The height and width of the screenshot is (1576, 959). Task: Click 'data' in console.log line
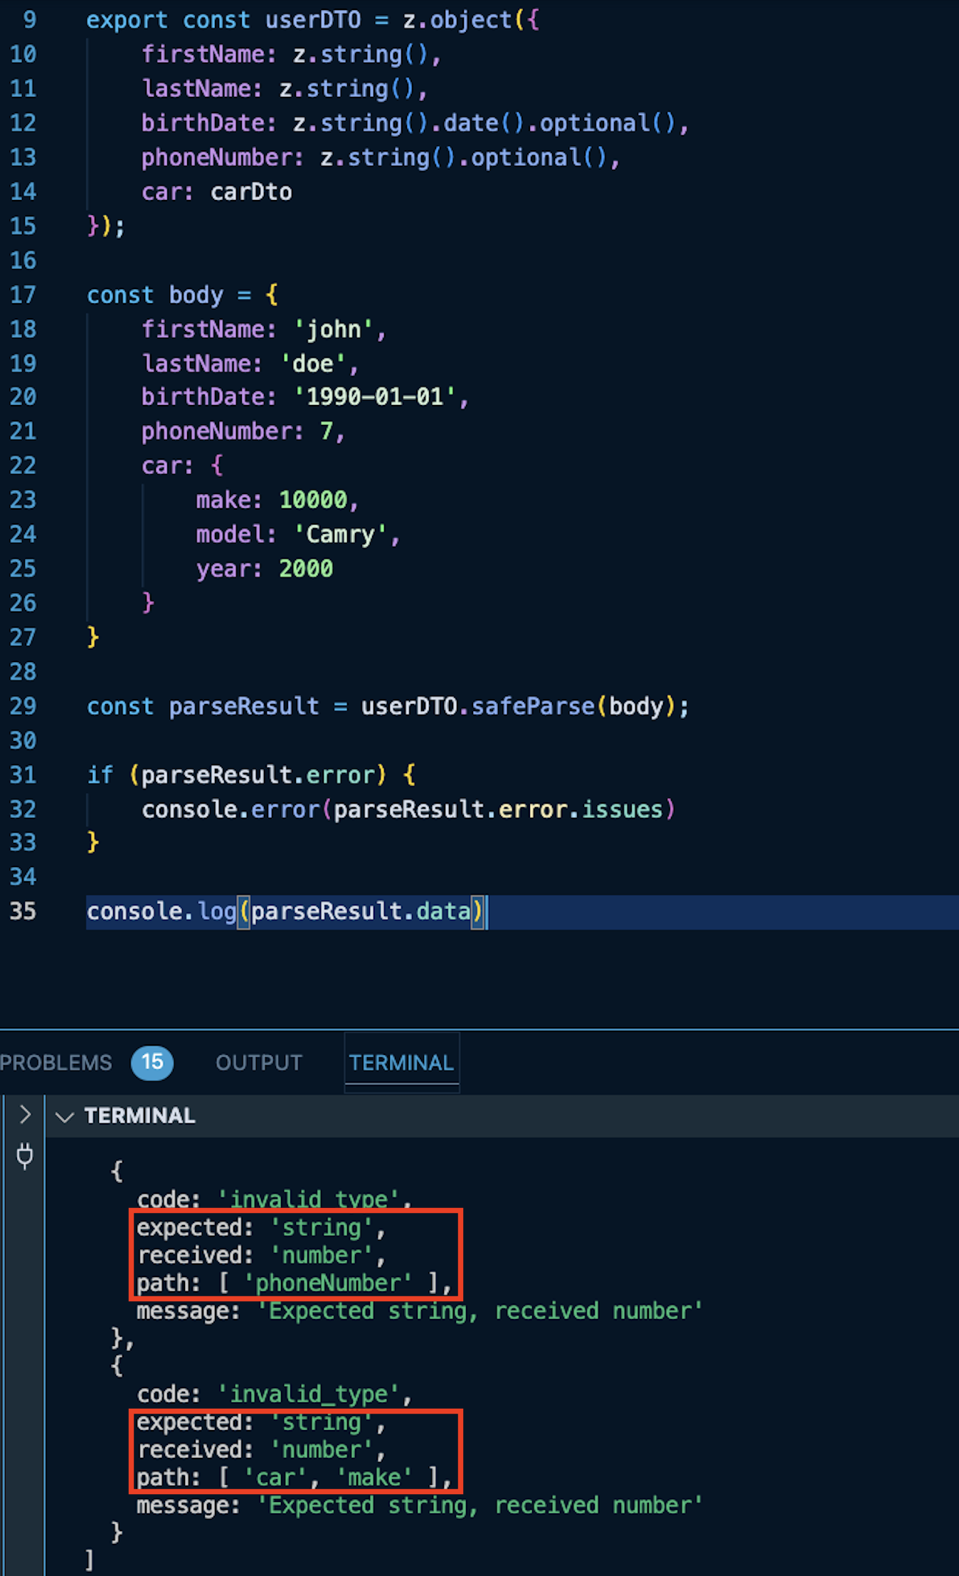[x=443, y=911]
